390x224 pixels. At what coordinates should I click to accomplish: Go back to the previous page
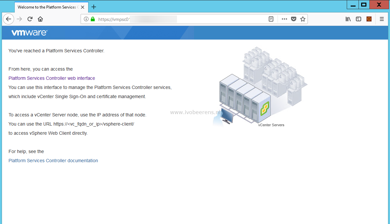point(9,19)
